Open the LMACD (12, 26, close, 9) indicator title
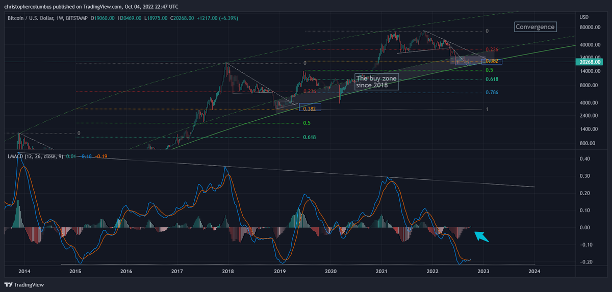Screen dimensions: 612x292 (35, 156)
